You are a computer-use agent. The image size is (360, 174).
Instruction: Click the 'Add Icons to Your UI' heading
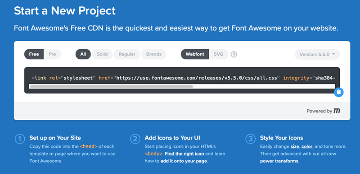(x=172, y=138)
